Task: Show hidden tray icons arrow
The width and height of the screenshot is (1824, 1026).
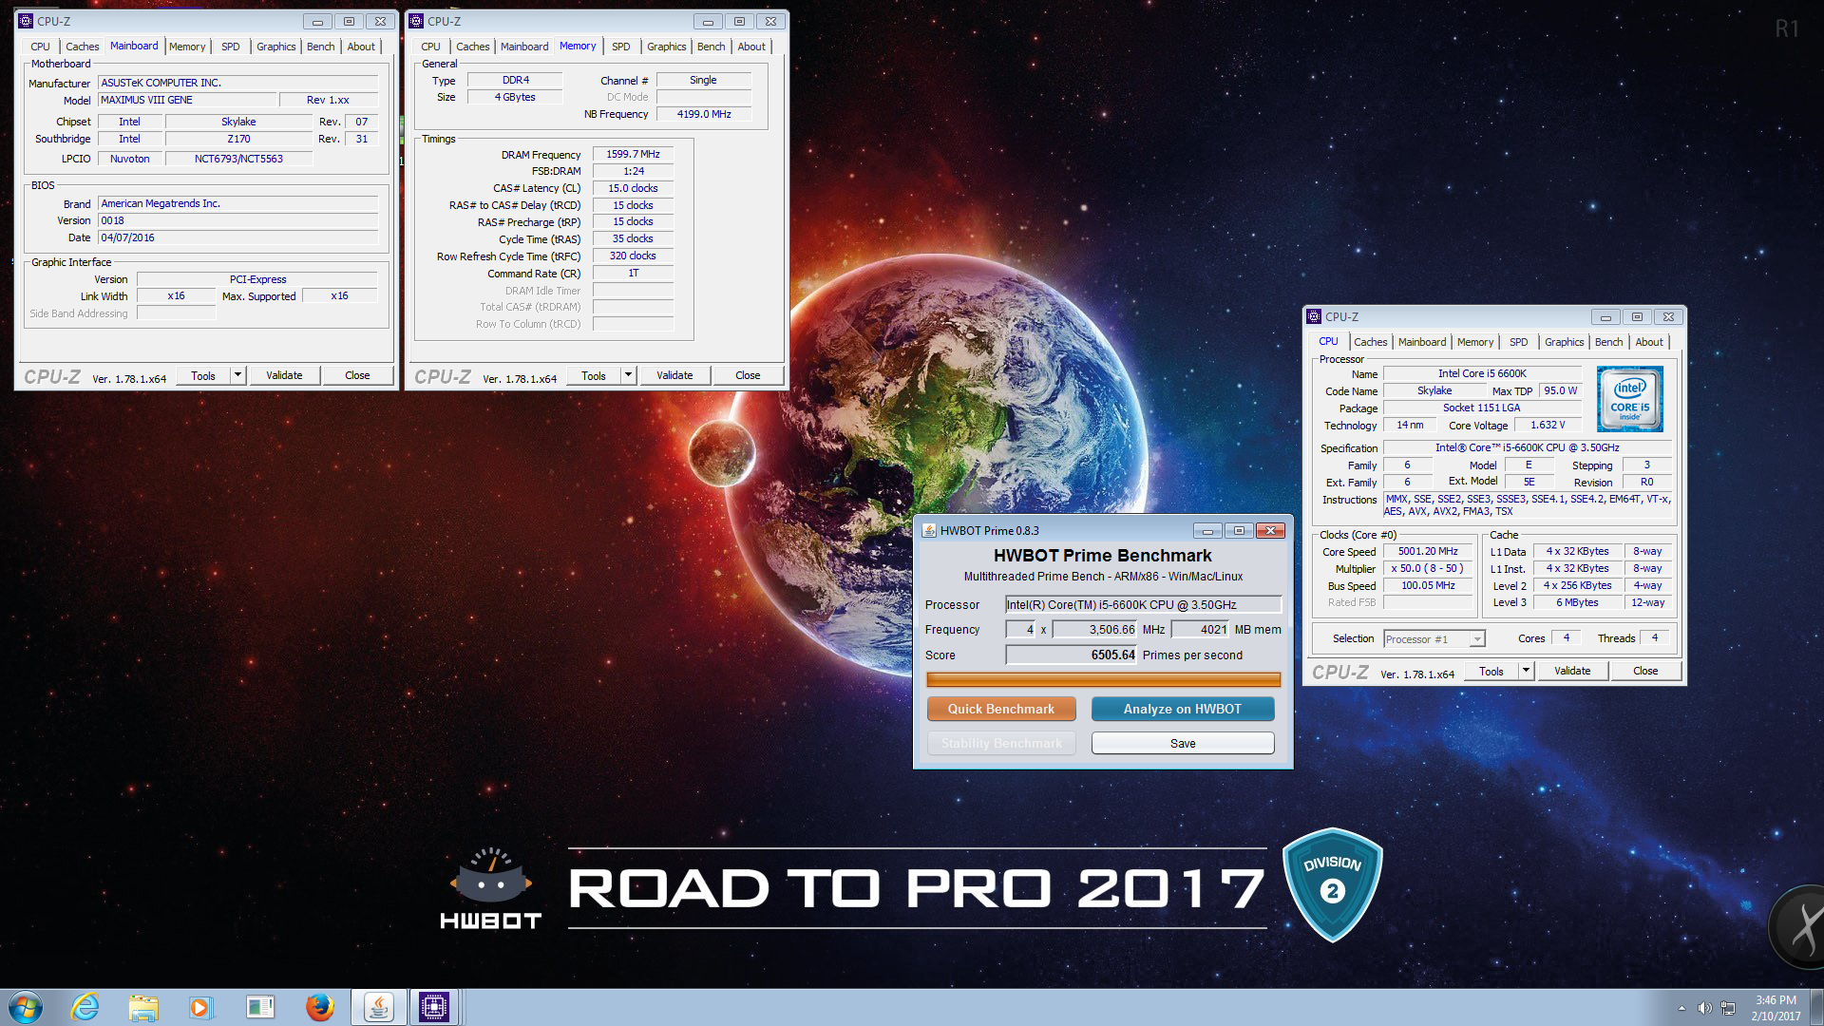Action: point(1681,1008)
